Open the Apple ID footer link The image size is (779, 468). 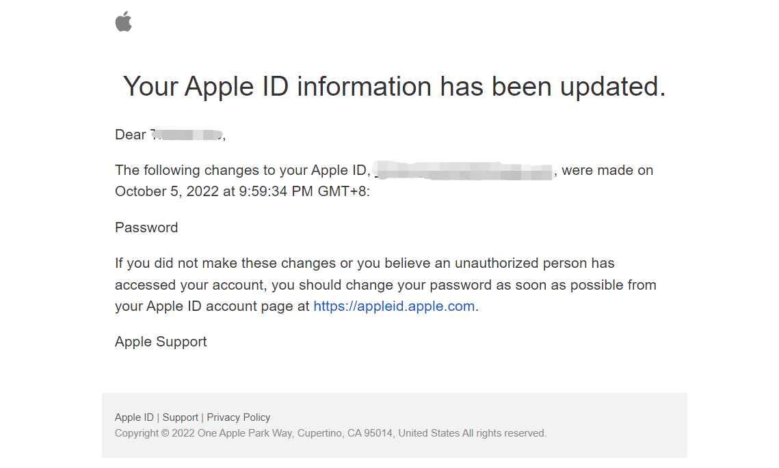(x=134, y=417)
